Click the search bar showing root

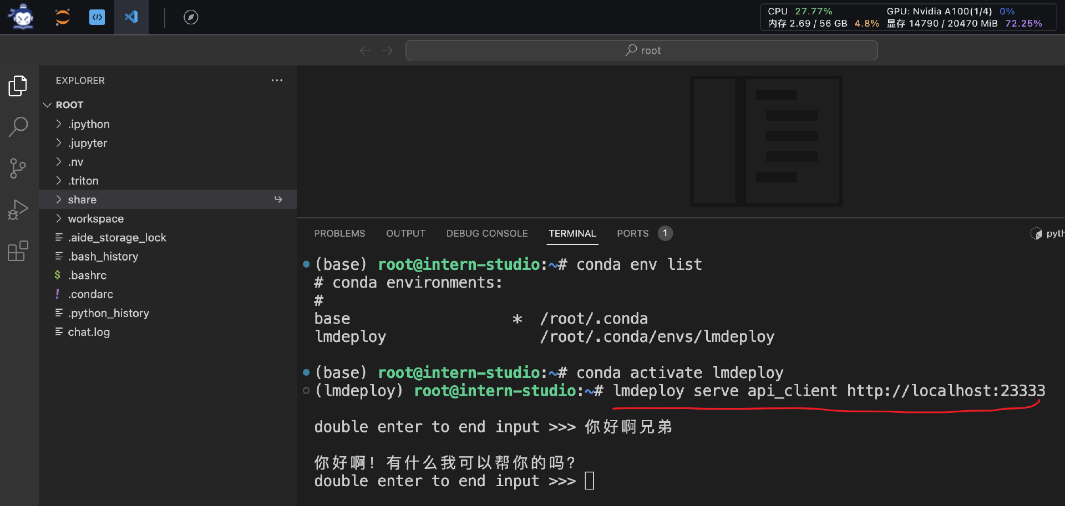641,50
